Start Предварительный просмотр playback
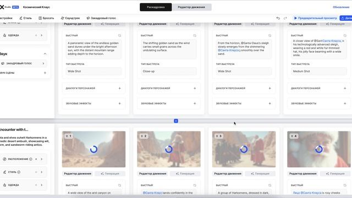Screen dimensions: 352x198 (x=315, y=18)
